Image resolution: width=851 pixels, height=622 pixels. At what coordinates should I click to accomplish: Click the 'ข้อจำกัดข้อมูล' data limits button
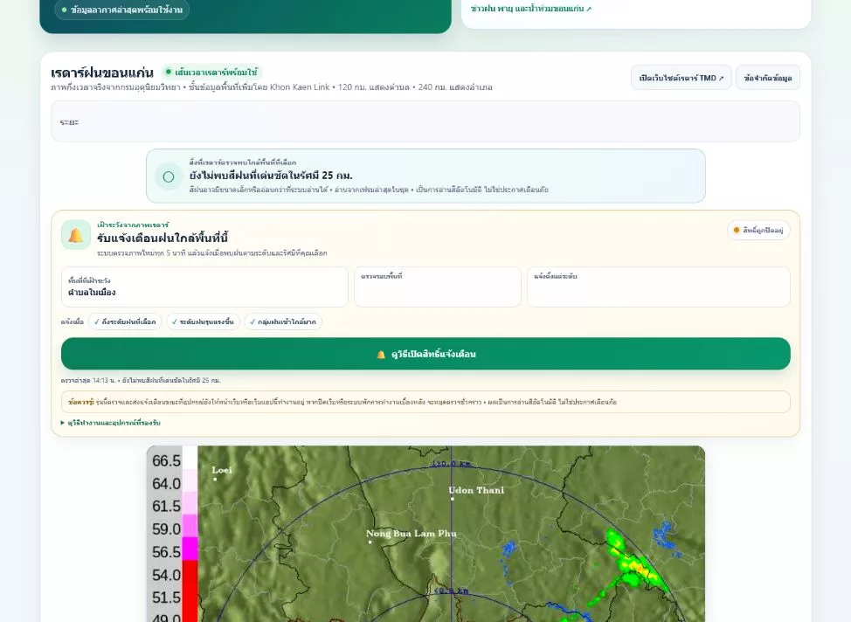[x=767, y=78]
